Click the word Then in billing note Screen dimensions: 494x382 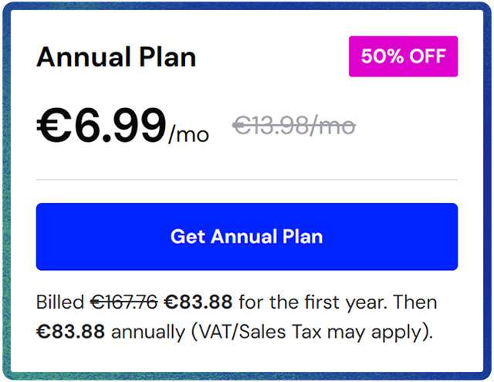coord(415,300)
